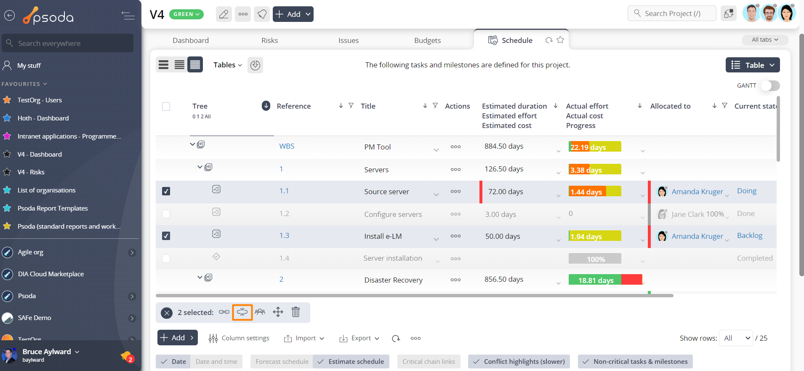The image size is (804, 371).
Task: Toggle Critical chain links option
Action: (x=429, y=361)
